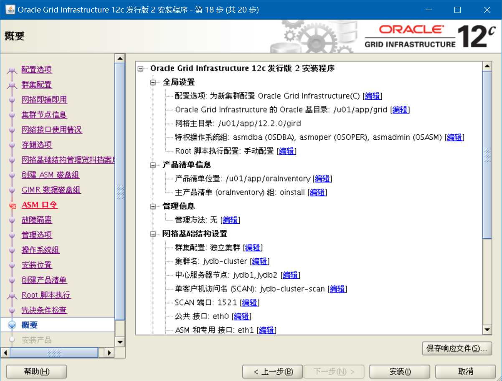The height and width of the screenshot is (381, 502).
Task: Go to the 集群节点信息 step
Action: (44, 115)
